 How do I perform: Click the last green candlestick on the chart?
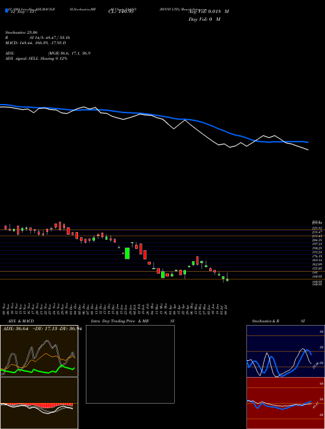pyautogui.click(x=227, y=279)
